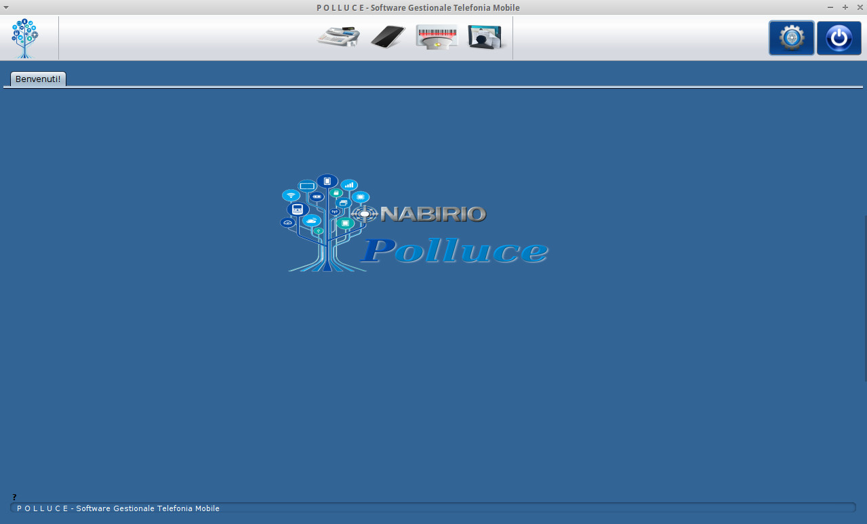Open the barcode scanner toolbar icon
The image size is (867, 524).
pyautogui.click(x=437, y=37)
